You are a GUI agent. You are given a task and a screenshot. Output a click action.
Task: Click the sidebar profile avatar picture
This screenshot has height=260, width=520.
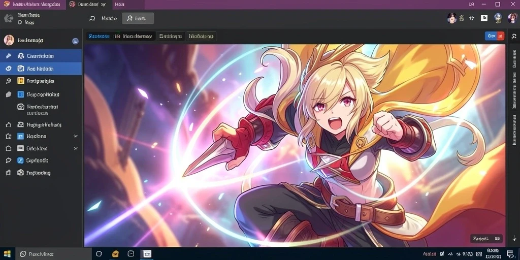[x=9, y=40]
